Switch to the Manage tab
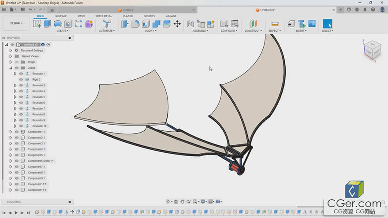Screen dimensions: 388x218 coord(171,16)
